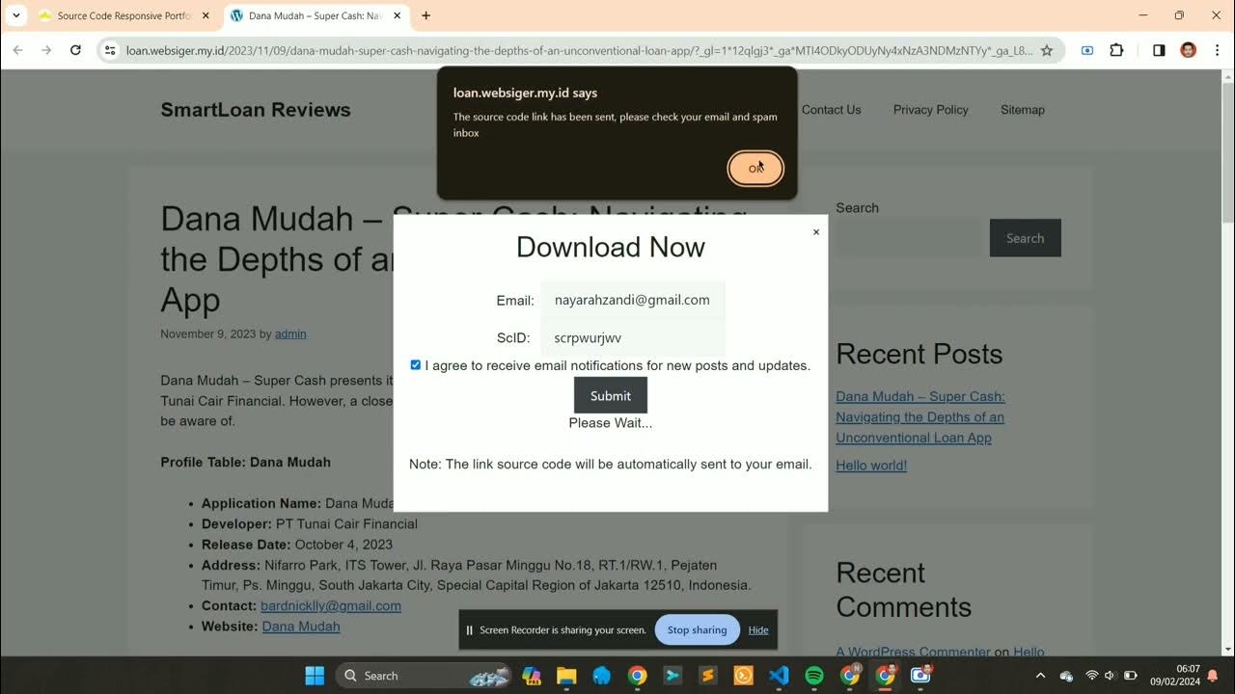The width and height of the screenshot is (1235, 694).
Task: Go forward in browser history
Action: [x=46, y=50]
